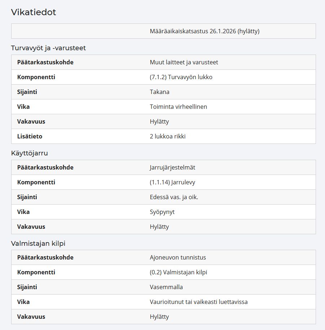Select the Määräaikaiskatsastus 26.1.2026 (hylätty) row
The image size is (325, 330).
pos(163,31)
